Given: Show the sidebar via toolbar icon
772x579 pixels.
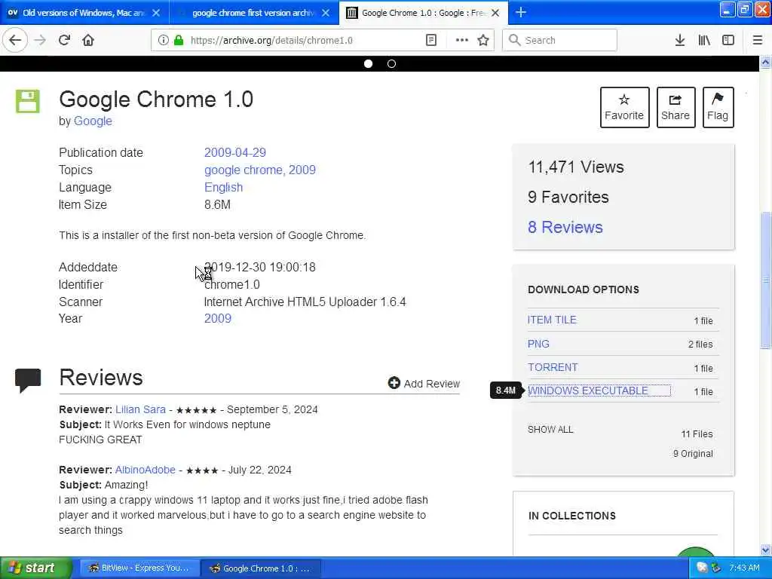Looking at the screenshot, I should 728,41.
